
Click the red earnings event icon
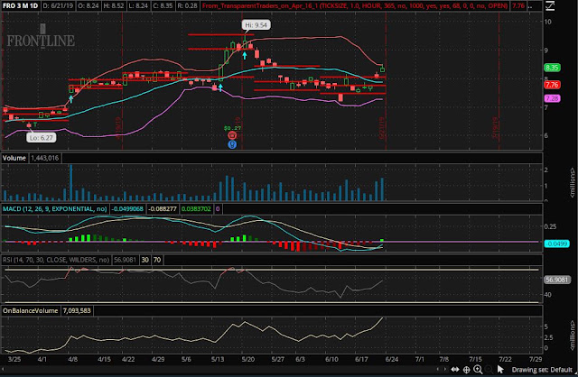tap(232, 135)
